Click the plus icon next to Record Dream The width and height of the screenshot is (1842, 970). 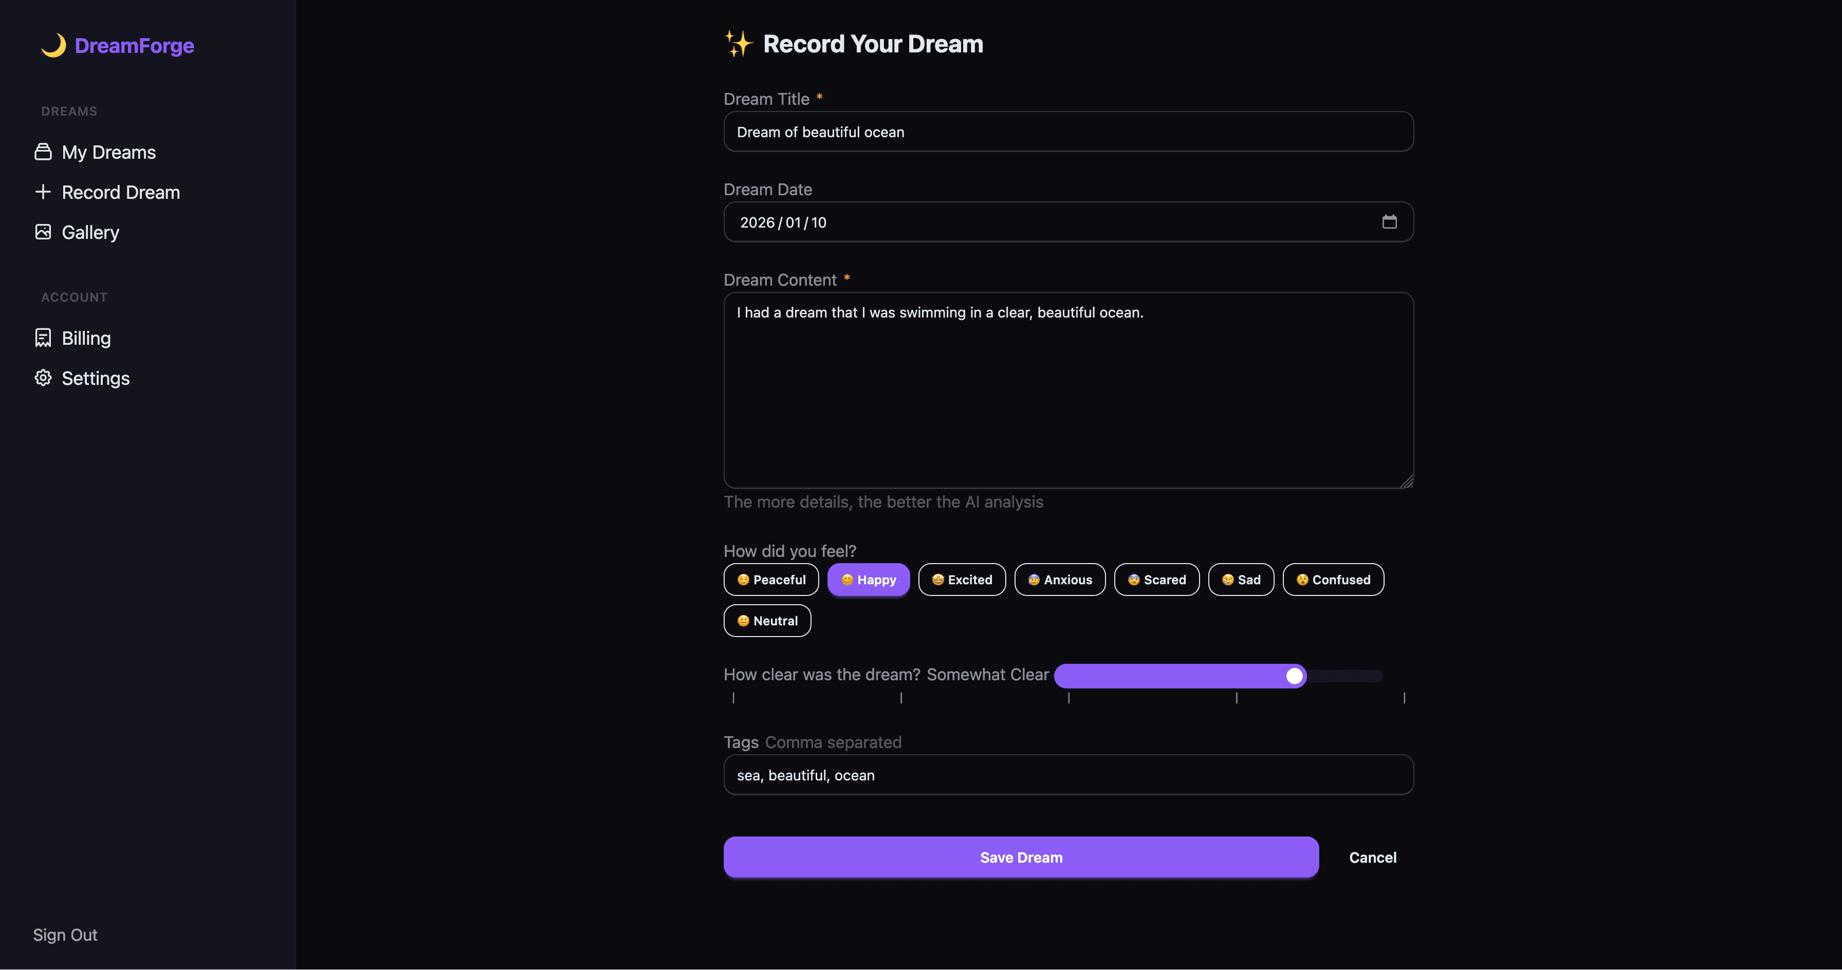tap(43, 192)
